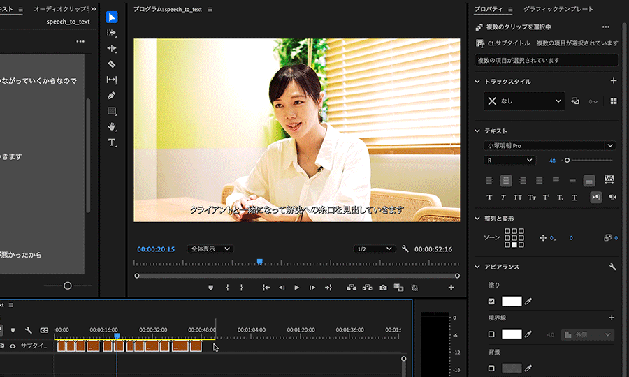Viewport: 629px width, 377px height.
Task: Enable the stroke (境界線) checkbox
Action: 491,334
